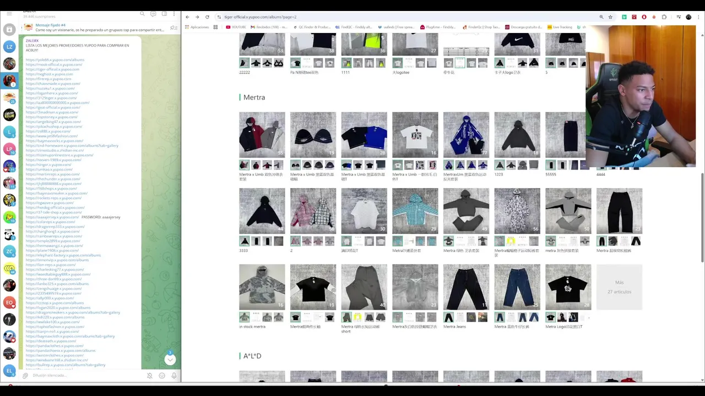Jump to latest messages with down arrow
The image size is (705, 396).
pos(170,359)
